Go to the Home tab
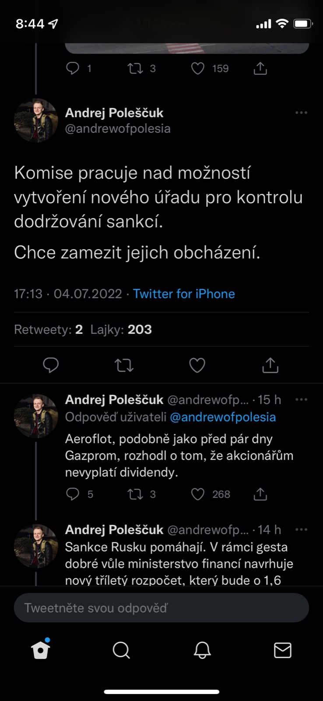Image resolution: width=323 pixels, height=701 pixels. [41, 650]
